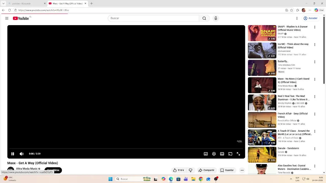
Task: Mute the video volume
Action: coord(22,154)
